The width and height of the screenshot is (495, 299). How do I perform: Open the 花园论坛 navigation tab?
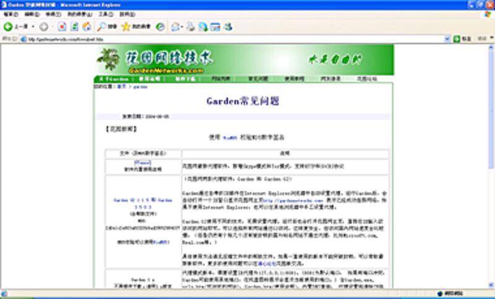[x=367, y=79]
